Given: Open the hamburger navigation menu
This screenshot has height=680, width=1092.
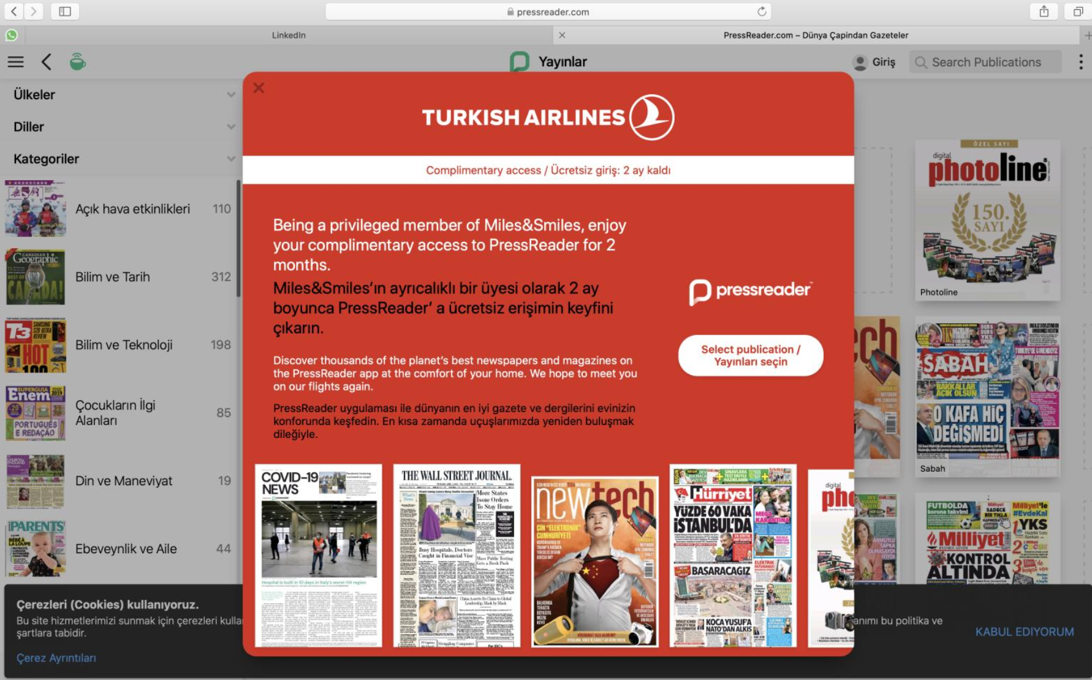Looking at the screenshot, I should pos(15,61).
